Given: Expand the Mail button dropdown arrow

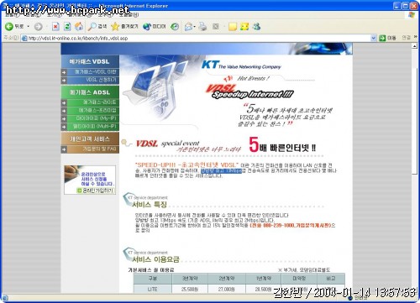Looking at the screenshot, I should tap(194, 27).
